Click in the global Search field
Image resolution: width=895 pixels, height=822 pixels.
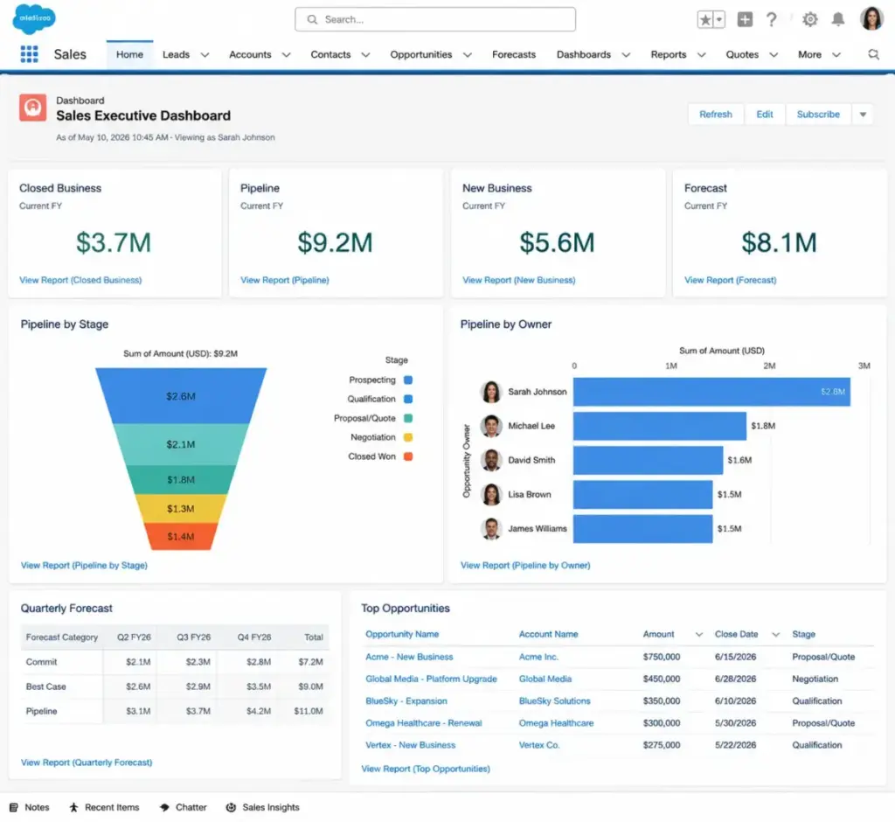(435, 19)
